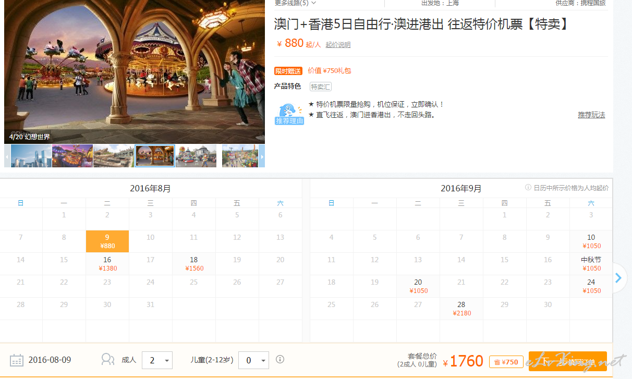632x379 pixels.
Task: Select September 10 priced ¥1050
Action: (591, 241)
